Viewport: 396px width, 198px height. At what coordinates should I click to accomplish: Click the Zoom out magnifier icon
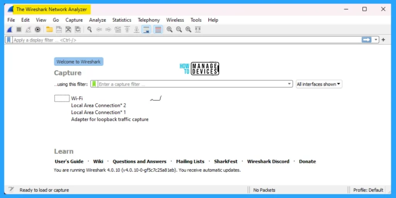tap(179, 29)
